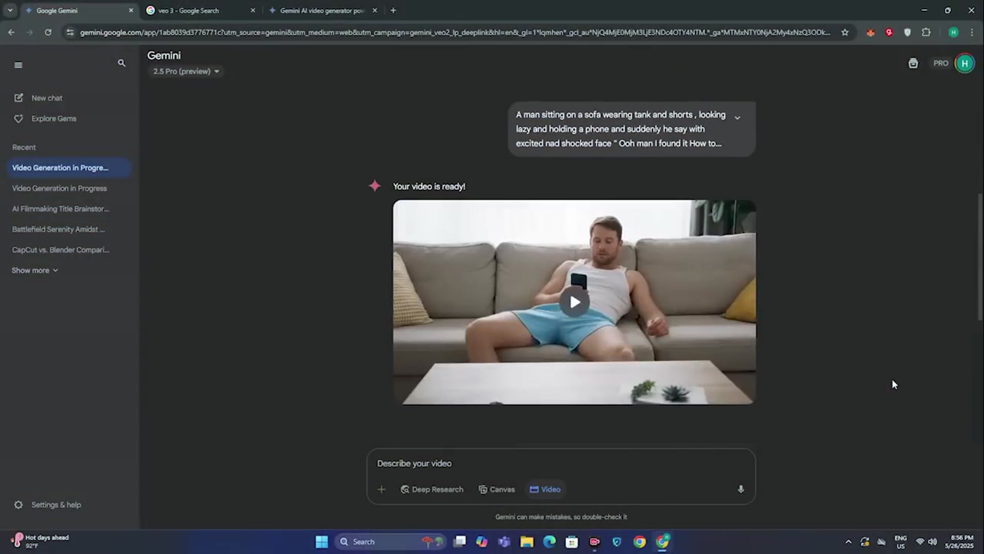The height and width of the screenshot is (554, 984).
Task: Open Windows Start menu
Action: coord(321,542)
